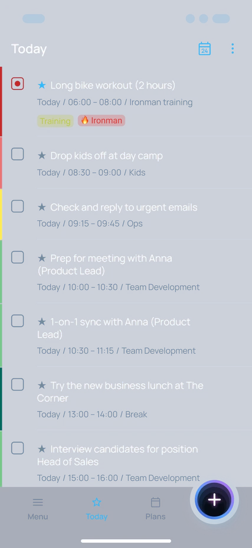
Task: Tap the plus button to add task
Action: [214, 500]
